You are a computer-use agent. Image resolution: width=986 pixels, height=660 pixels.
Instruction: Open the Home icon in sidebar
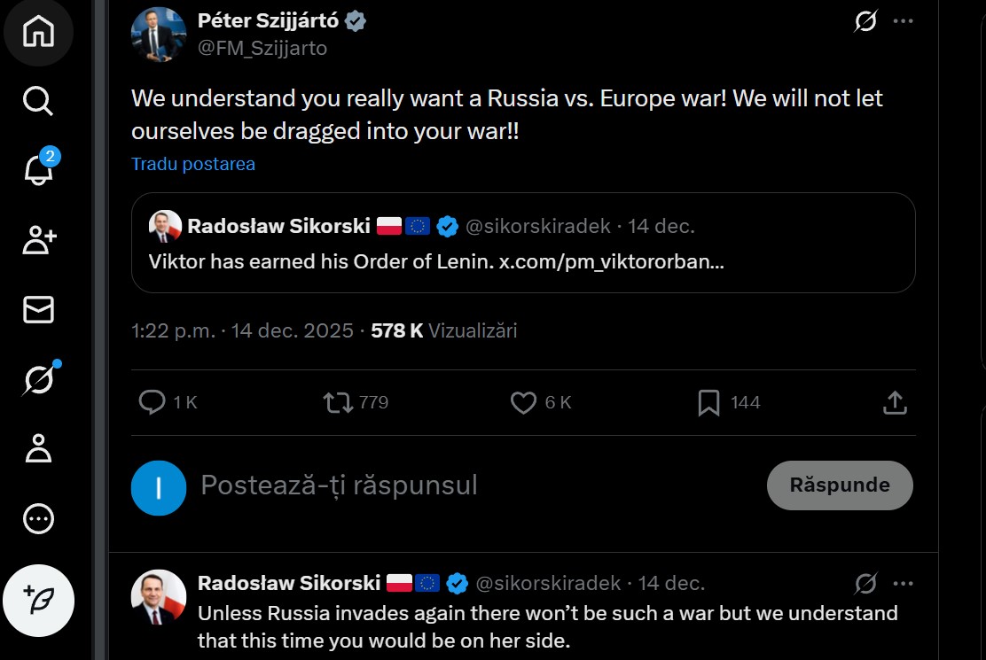click(x=38, y=31)
